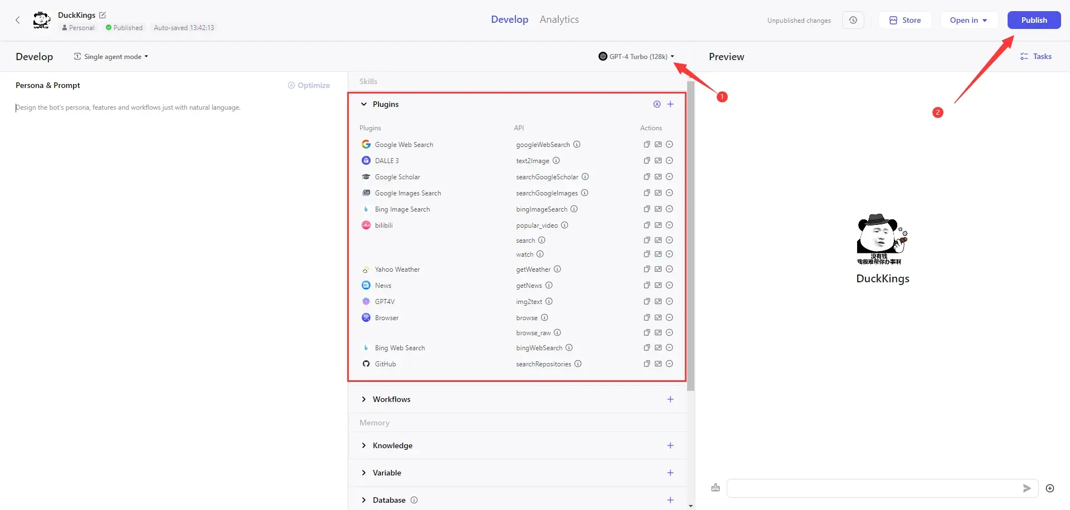Show info for searchGoogleImages API
The image size is (1070, 510).
click(585, 193)
